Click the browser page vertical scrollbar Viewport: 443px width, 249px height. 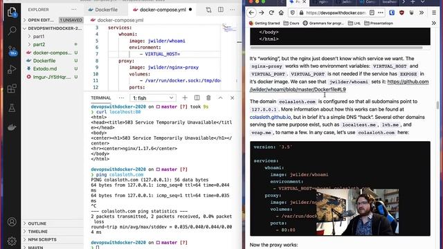click(x=438, y=105)
